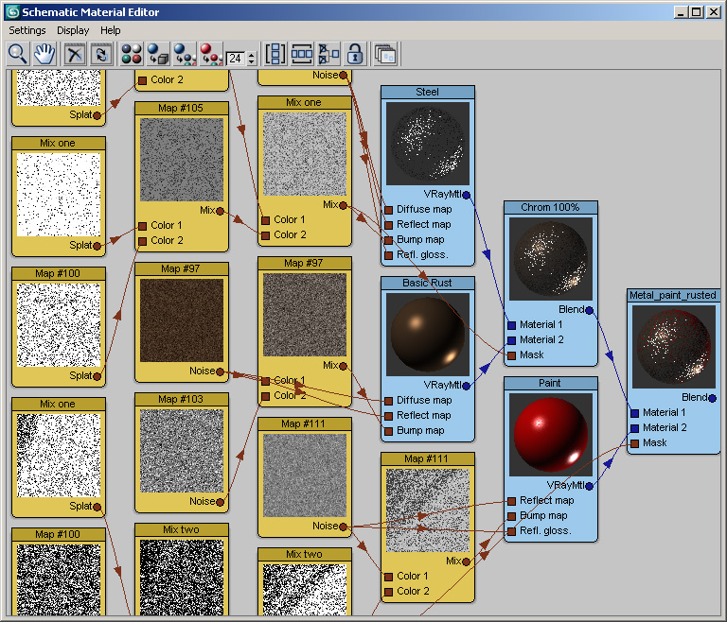Click the delete-with-scissors toolbar icon
The image size is (727, 622).
click(x=76, y=54)
